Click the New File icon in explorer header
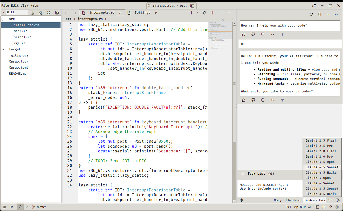 [32, 13]
